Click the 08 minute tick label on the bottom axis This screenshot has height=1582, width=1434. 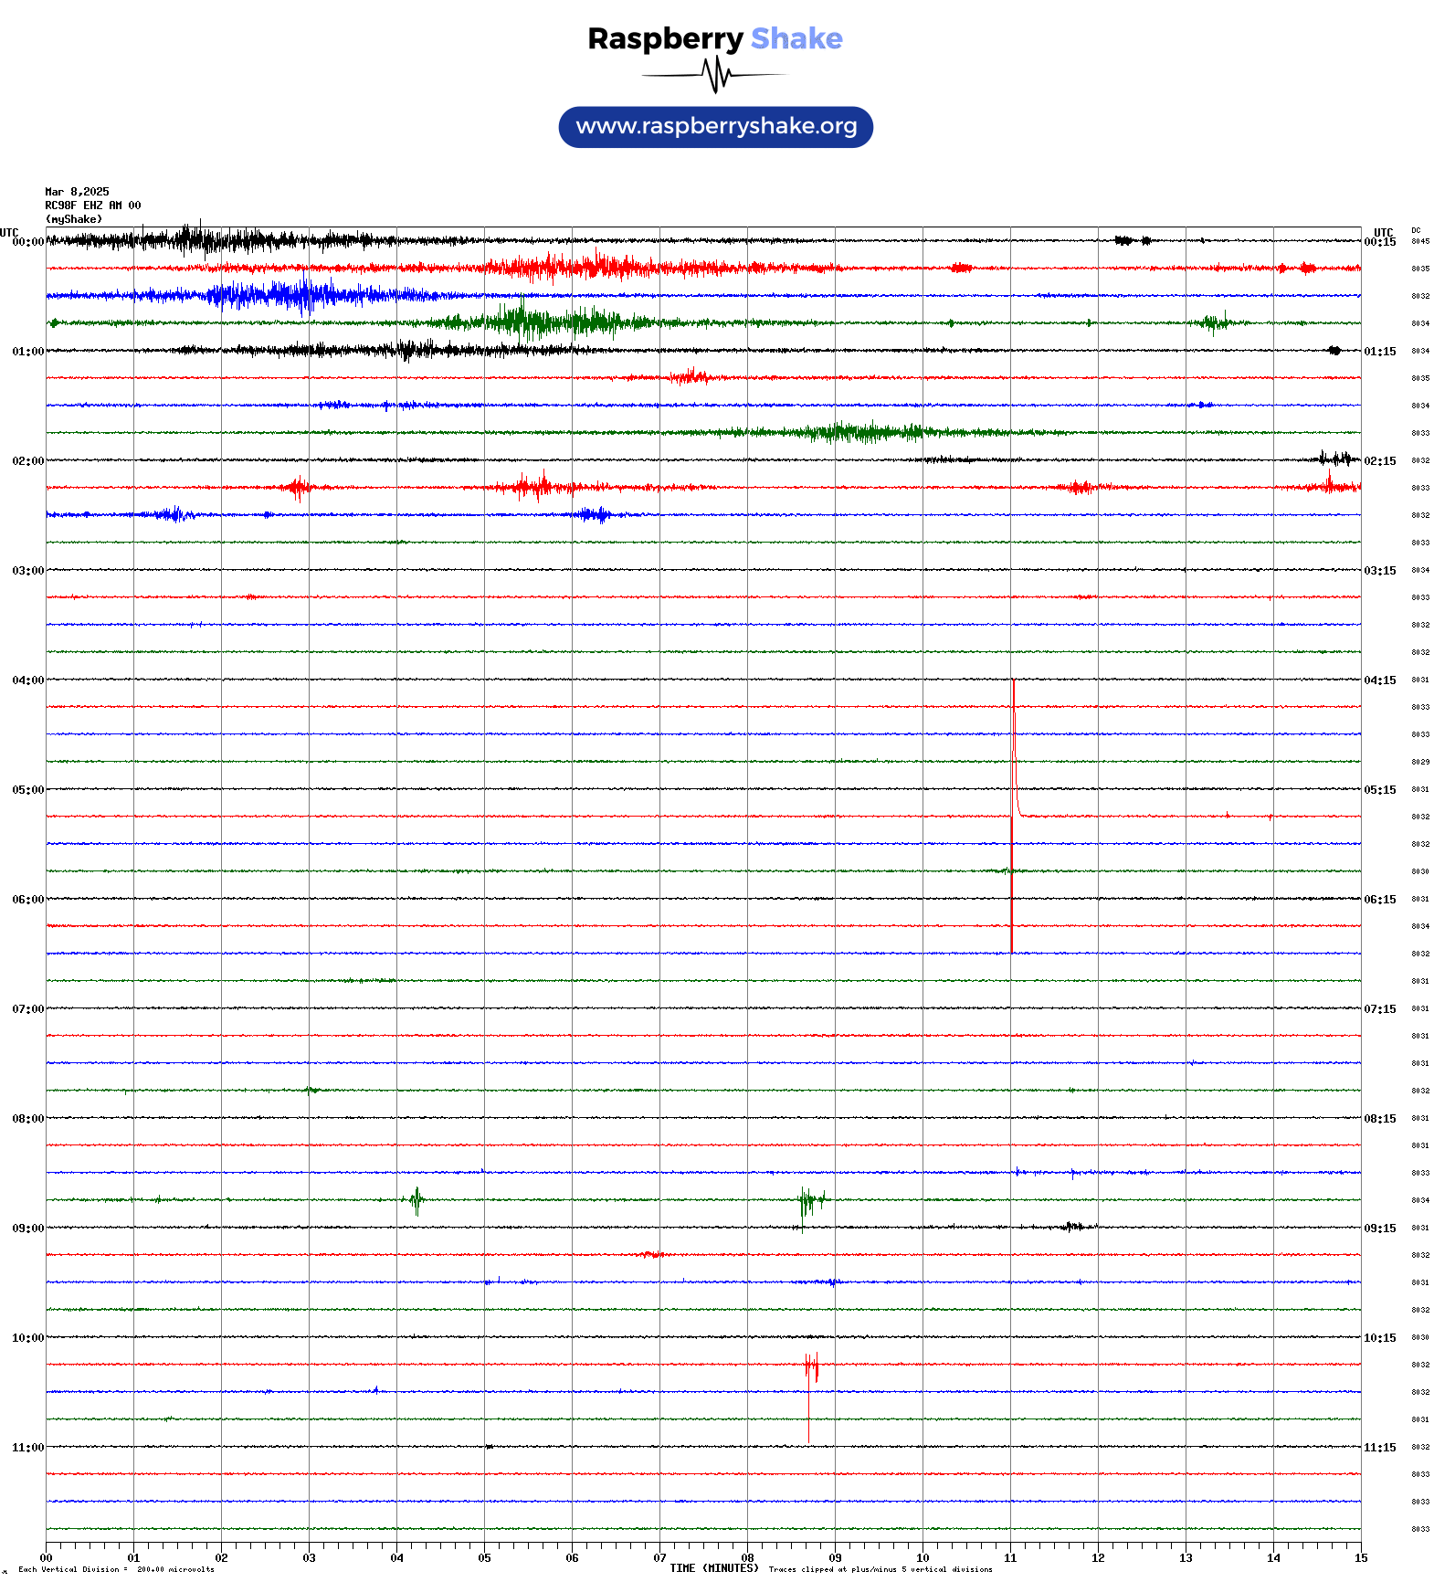click(x=747, y=1558)
